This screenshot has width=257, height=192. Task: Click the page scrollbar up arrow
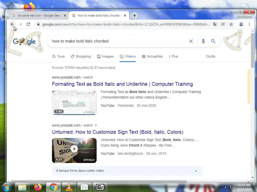[252, 31]
